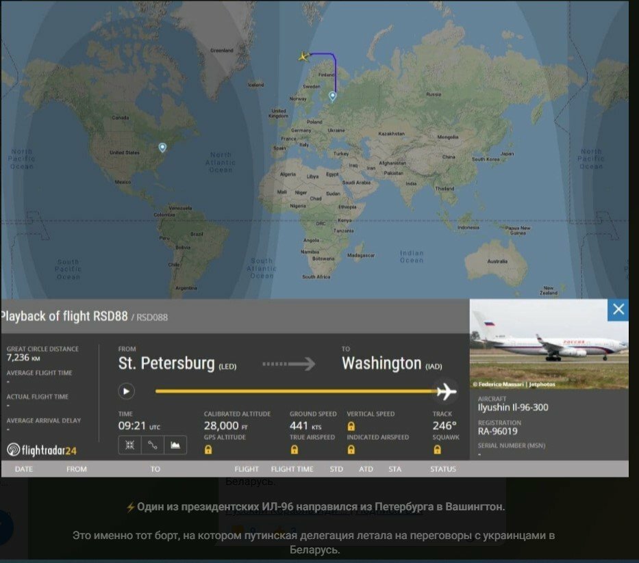Click the FROM column header in table
Image resolution: width=639 pixels, height=563 pixels.
pos(77,469)
